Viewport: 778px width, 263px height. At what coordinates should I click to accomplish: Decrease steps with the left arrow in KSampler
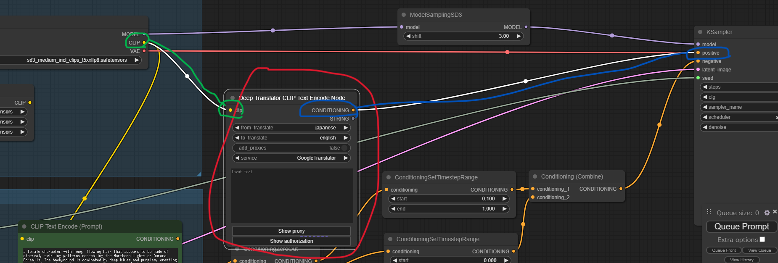click(705, 87)
